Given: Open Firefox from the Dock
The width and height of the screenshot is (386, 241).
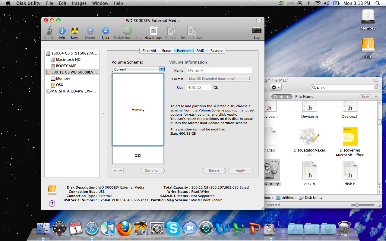Looking at the screenshot, I should click(x=125, y=229).
